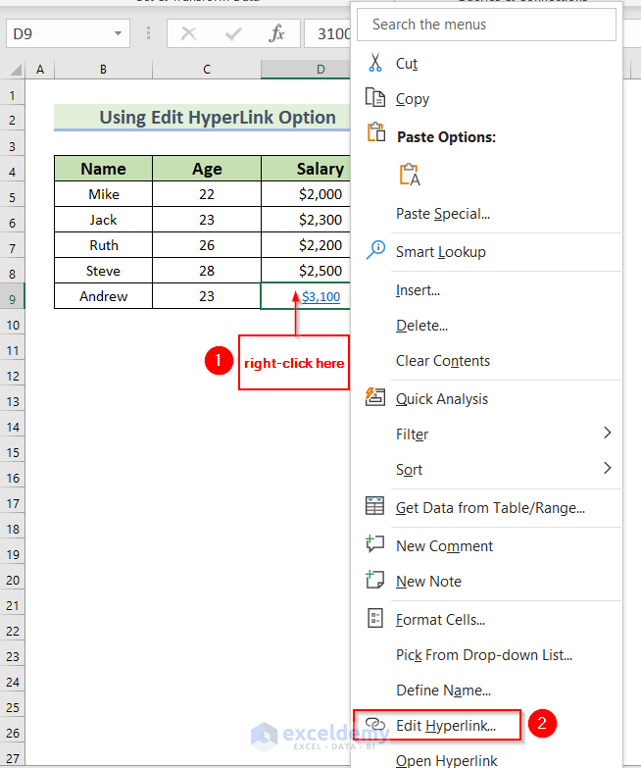This screenshot has width=641, height=768.
Task: Click the New Note icon
Action: coord(374,579)
